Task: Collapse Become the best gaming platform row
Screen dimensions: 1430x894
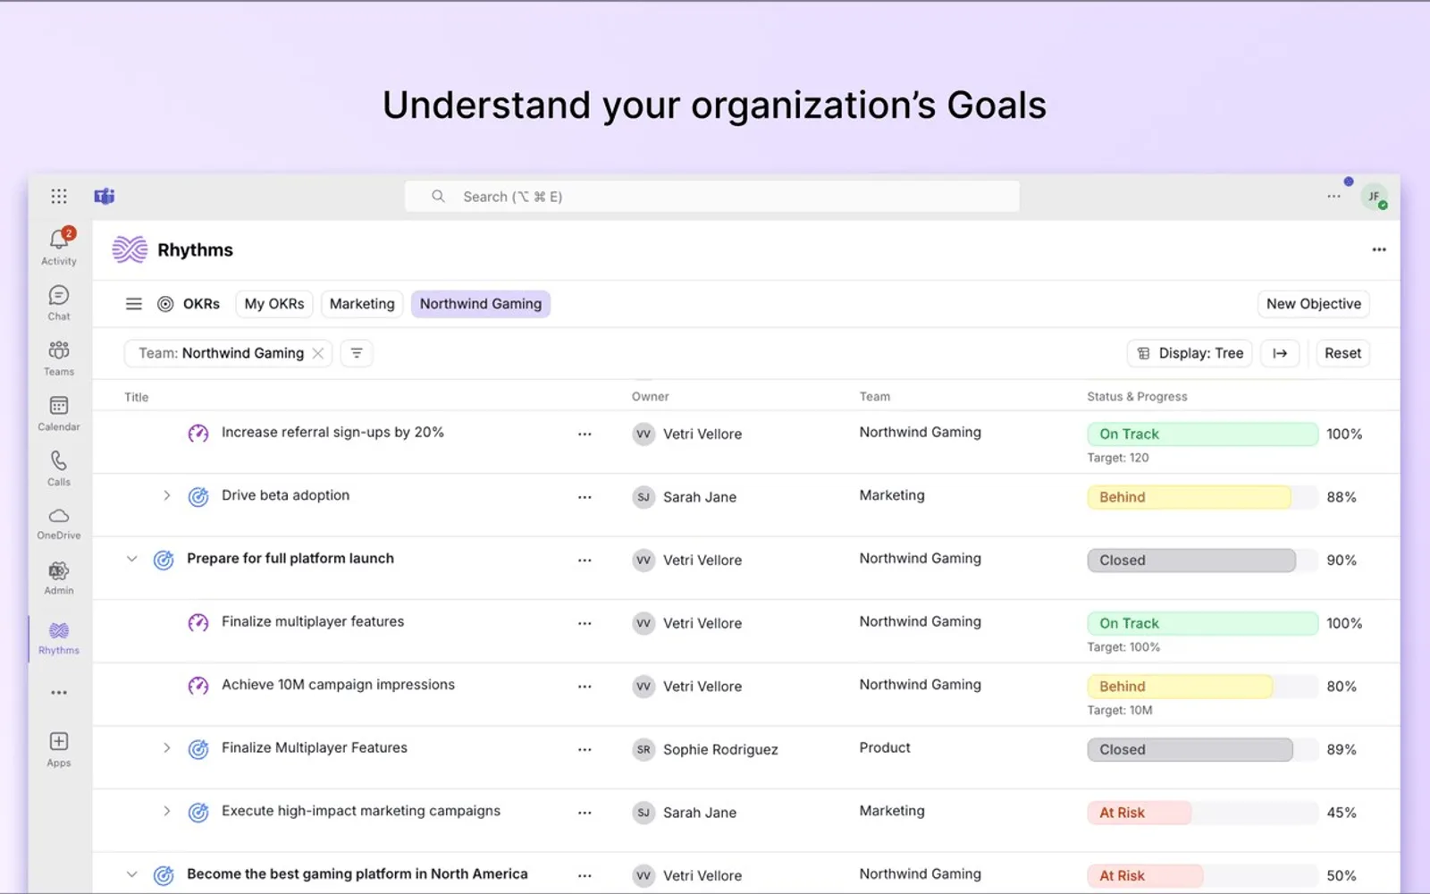Action: click(132, 874)
